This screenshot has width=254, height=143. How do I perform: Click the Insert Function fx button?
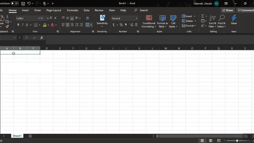[x=42, y=38]
